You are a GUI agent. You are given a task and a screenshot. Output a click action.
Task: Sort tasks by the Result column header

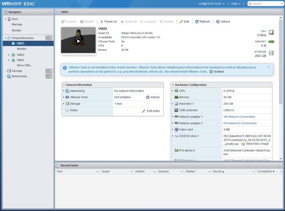pyautogui.click(x=218, y=172)
